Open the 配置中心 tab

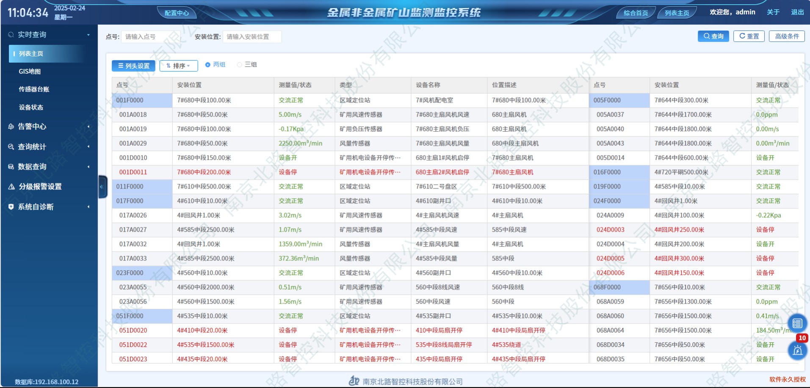[177, 13]
